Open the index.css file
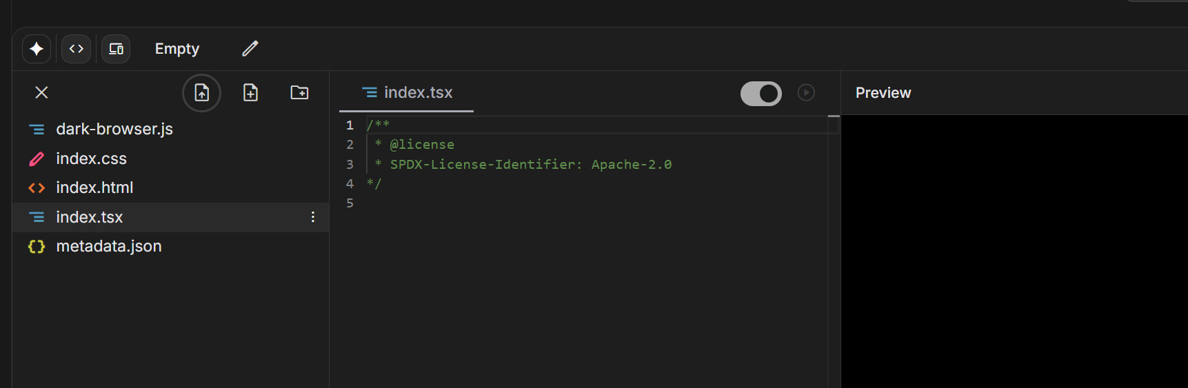 tap(91, 159)
